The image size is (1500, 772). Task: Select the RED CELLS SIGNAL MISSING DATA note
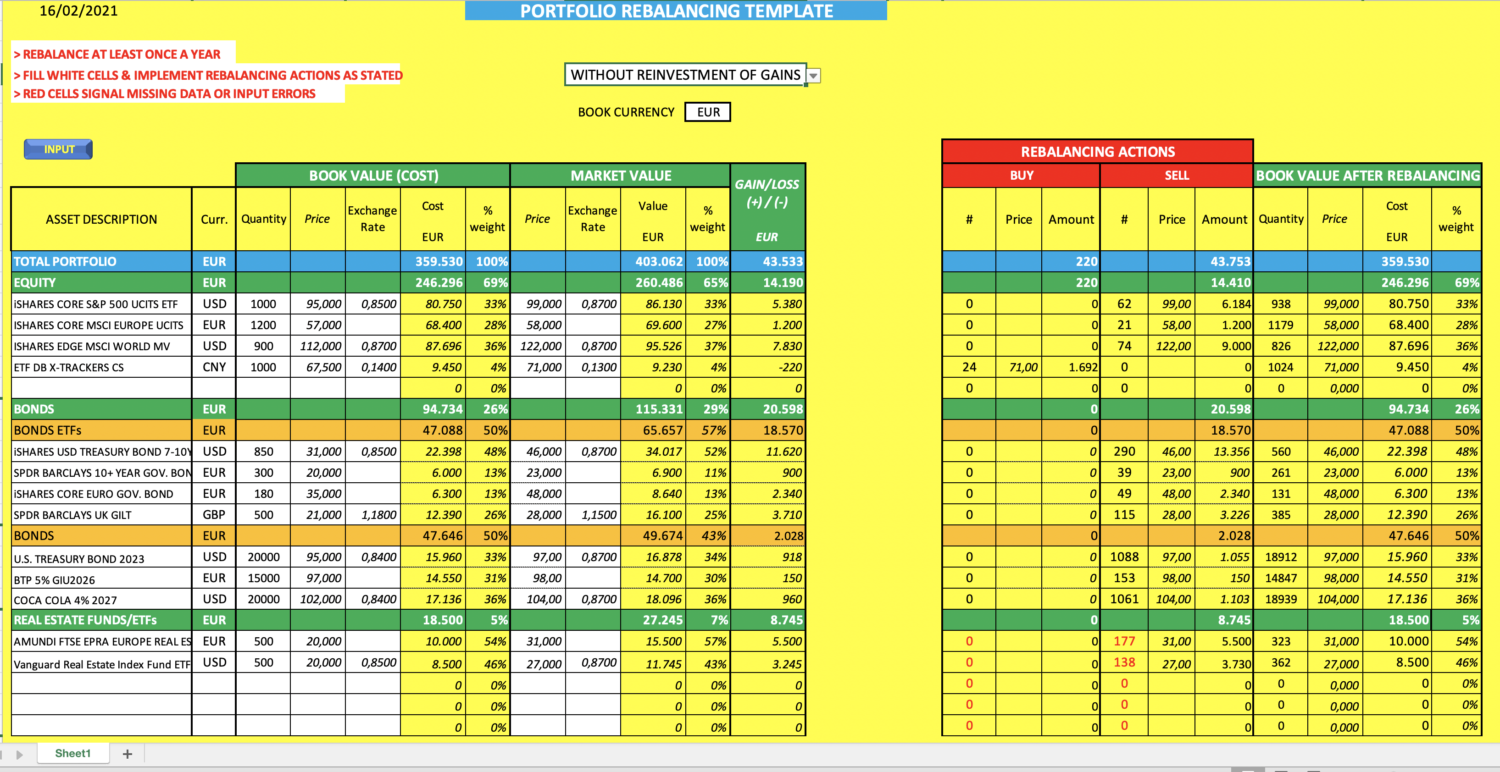point(164,94)
